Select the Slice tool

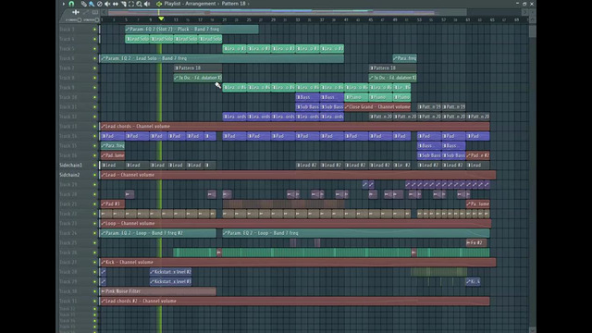123,4
